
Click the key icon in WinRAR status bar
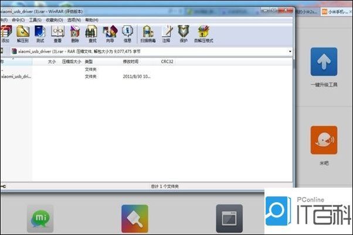[x=3, y=186]
